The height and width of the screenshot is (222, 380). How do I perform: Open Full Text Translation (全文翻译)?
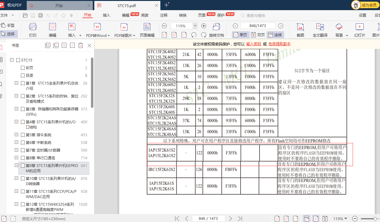[x=320, y=30]
